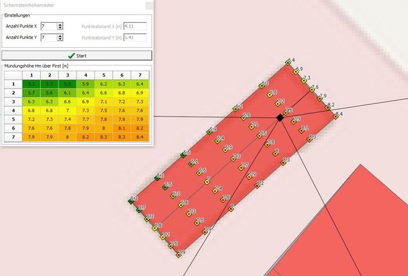Click map grid marker labeled 6.1
Viewport: 408px width, 276px height.
(x=191, y=164)
